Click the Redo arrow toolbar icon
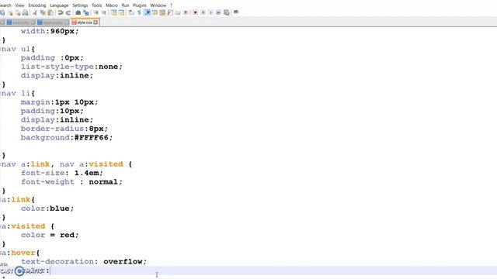 pos(68,12)
